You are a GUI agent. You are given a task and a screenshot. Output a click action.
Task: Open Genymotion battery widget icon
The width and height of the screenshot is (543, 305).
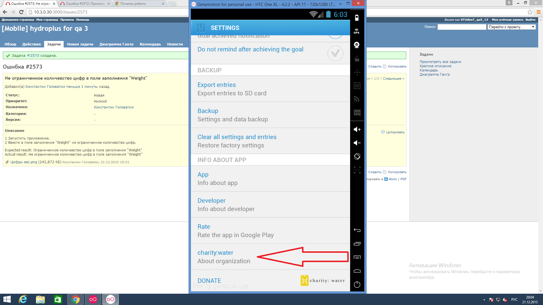357,18
